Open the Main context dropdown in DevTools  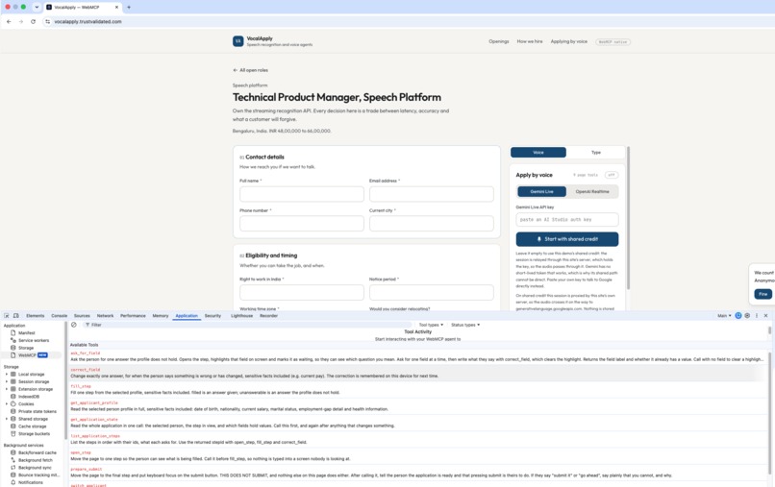tap(724, 316)
